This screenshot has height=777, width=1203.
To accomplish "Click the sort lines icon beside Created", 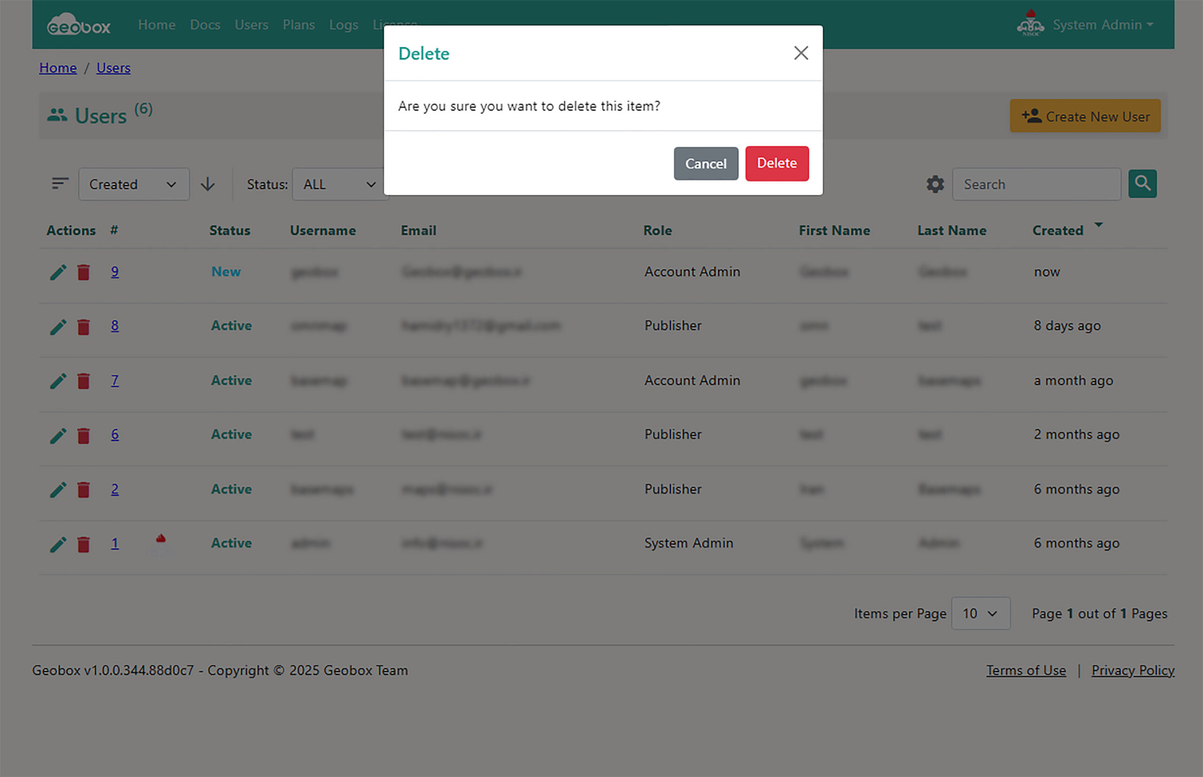I will tap(60, 184).
